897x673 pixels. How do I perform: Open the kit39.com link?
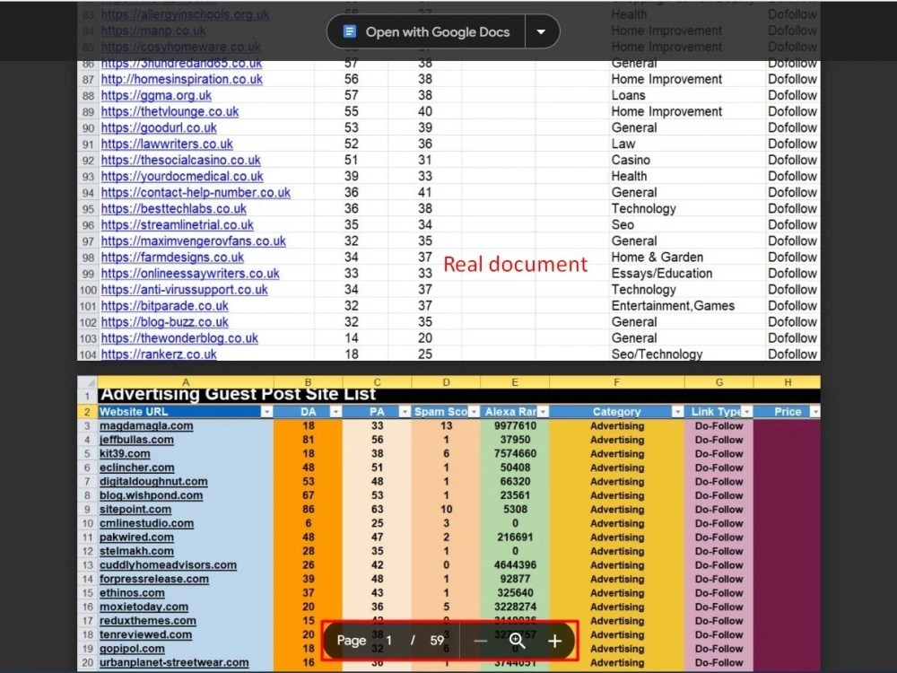(x=125, y=454)
